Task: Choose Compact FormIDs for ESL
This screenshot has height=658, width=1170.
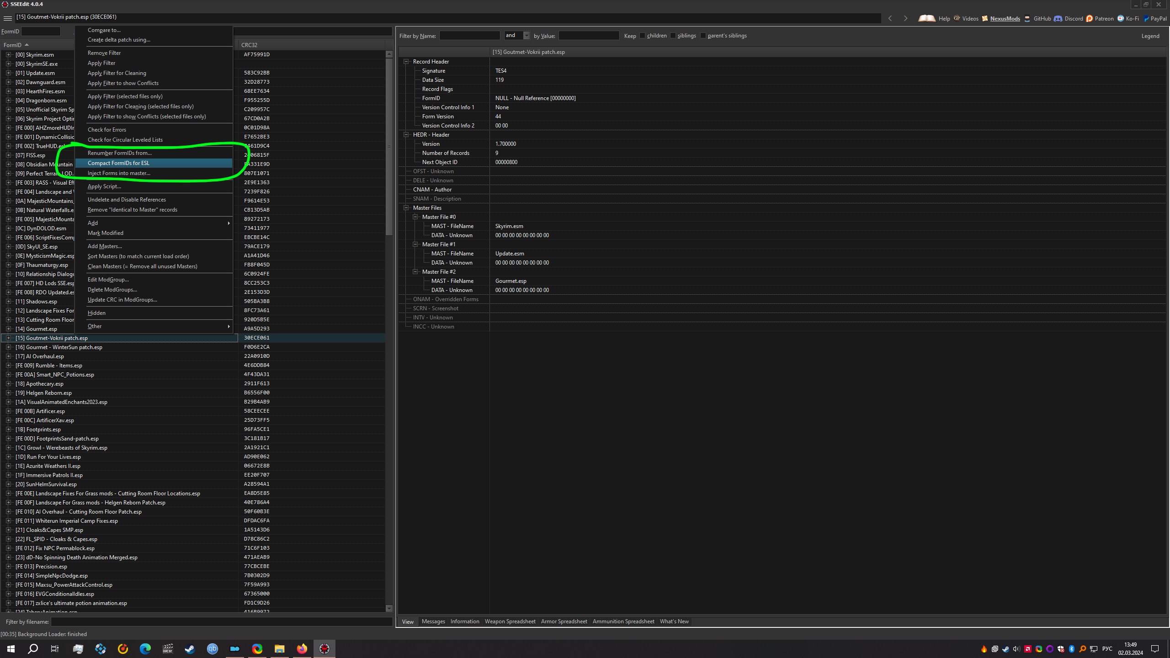Action: click(154, 163)
